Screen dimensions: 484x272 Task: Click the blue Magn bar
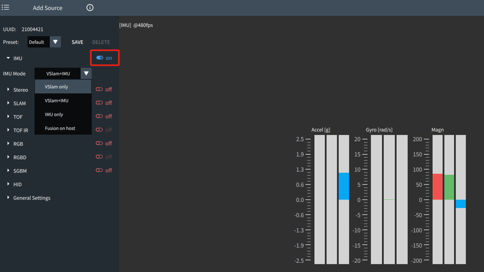point(460,204)
